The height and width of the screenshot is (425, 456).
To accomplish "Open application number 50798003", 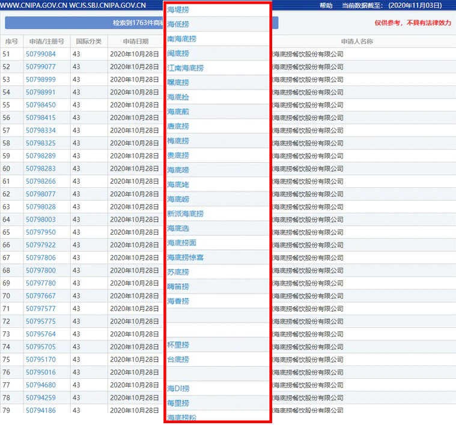I will tap(41, 220).
